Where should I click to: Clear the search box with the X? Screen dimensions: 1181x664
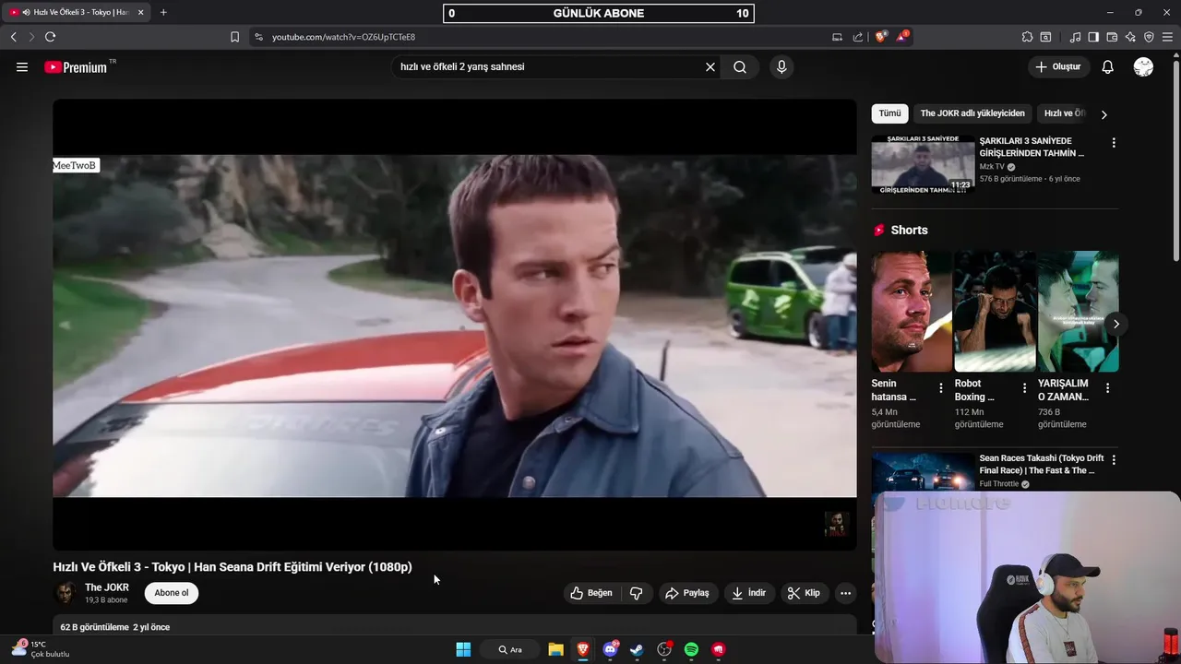tap(710, 66)
